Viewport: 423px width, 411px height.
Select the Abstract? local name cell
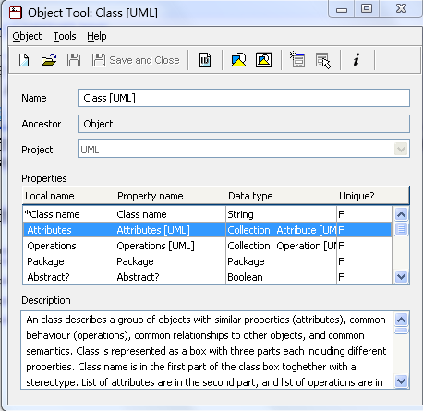point(69,277)
